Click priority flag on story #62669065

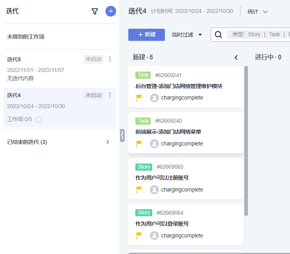pos(139,190)
